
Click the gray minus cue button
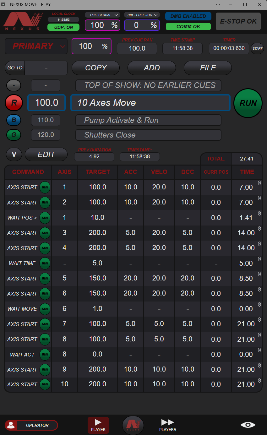pyautogui.click(x=14, y=85)
